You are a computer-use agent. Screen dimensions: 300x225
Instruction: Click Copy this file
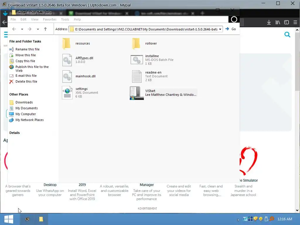[x=25, y=61]
